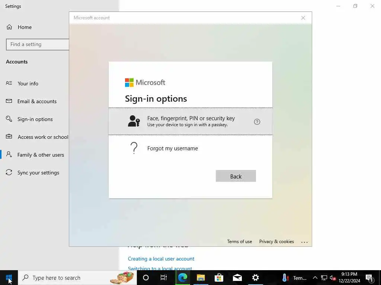Open Privacy & cookies link

coord(276,241)
